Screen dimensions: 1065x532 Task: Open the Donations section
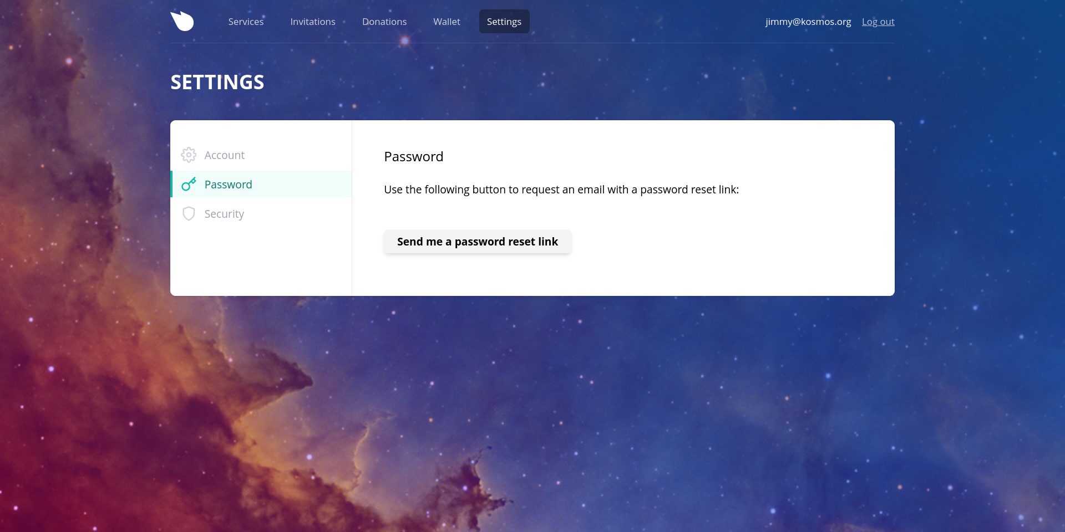pos(384,22)
